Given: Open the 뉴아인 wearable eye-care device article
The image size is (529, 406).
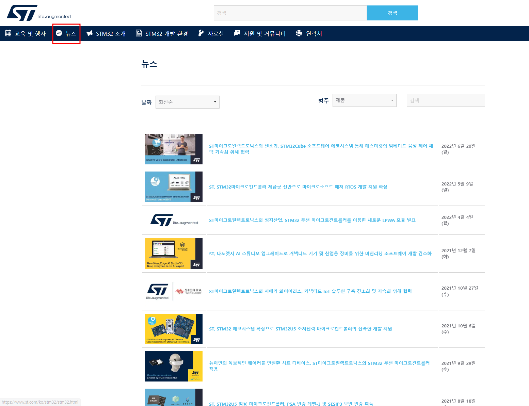Looking at the screenshot, I should pos(319,366).
